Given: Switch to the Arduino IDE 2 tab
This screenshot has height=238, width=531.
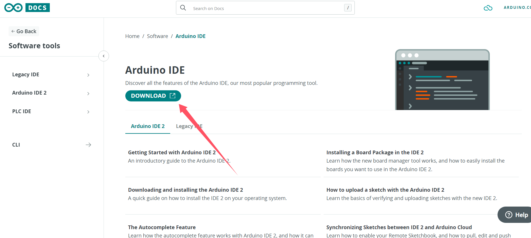Looking at the screenshot, I should [x=148, y=126].
